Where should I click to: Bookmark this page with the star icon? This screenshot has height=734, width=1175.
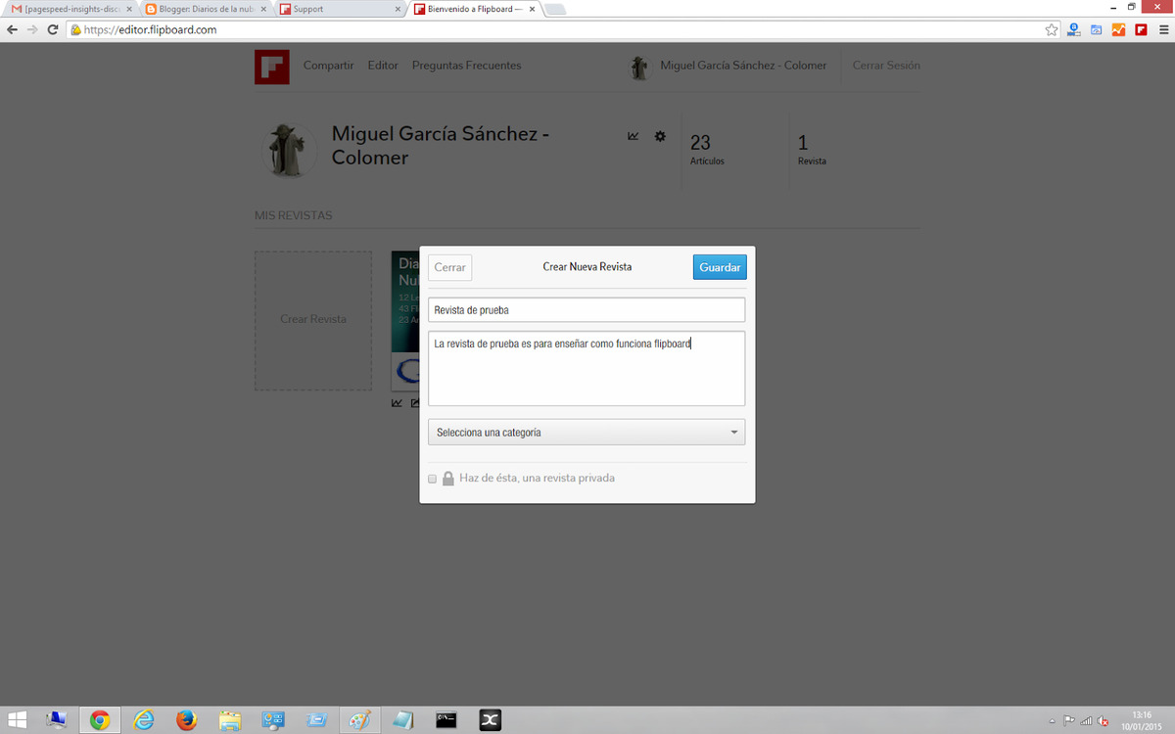pyautogui.click(x=1052, y=29)
